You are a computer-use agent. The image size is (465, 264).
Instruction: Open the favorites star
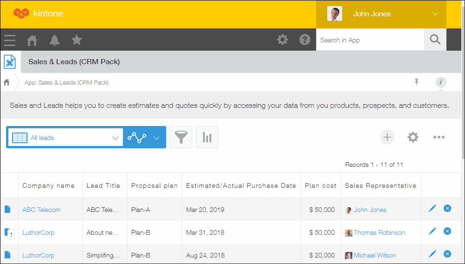[77, 40]
